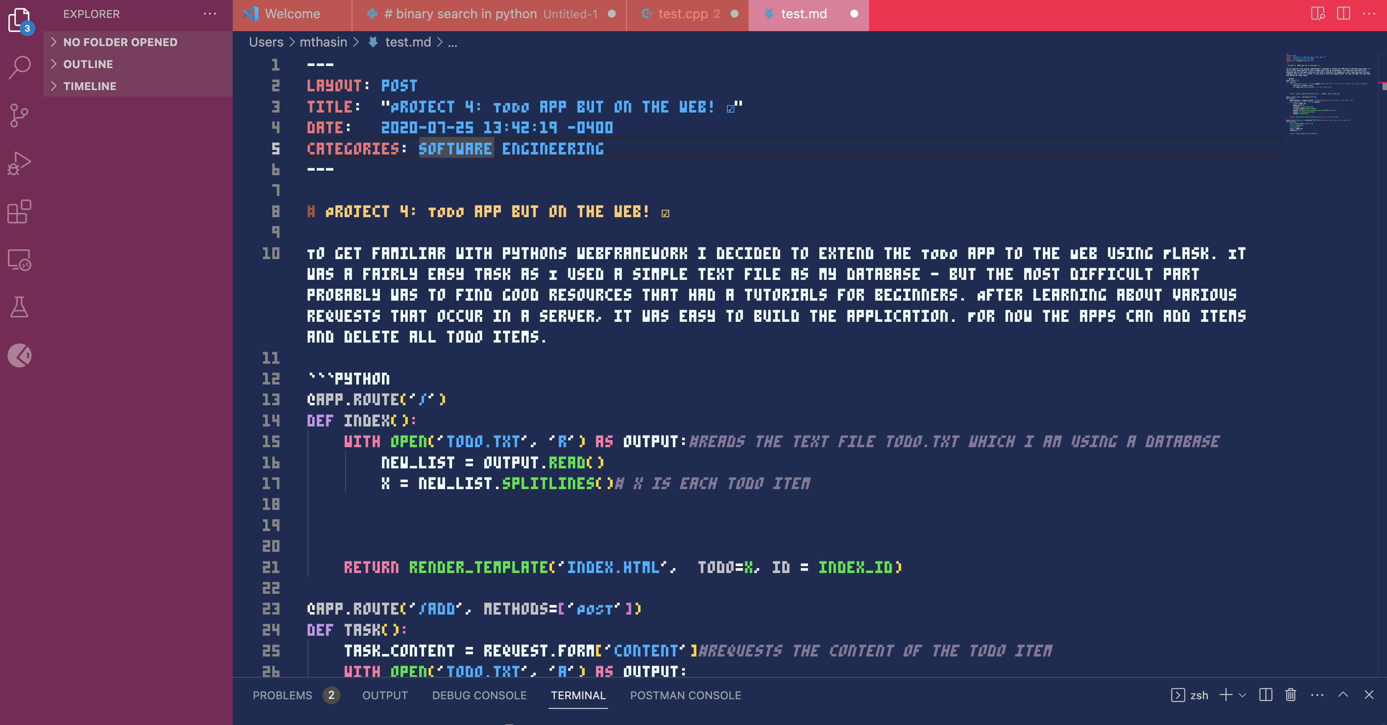The width and height of the screenshot is (1387, 725).
Task: Open the Testing flask view
Action: pos(20,307)
